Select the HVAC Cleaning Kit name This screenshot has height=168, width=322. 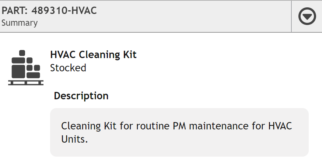pos(93,55)
